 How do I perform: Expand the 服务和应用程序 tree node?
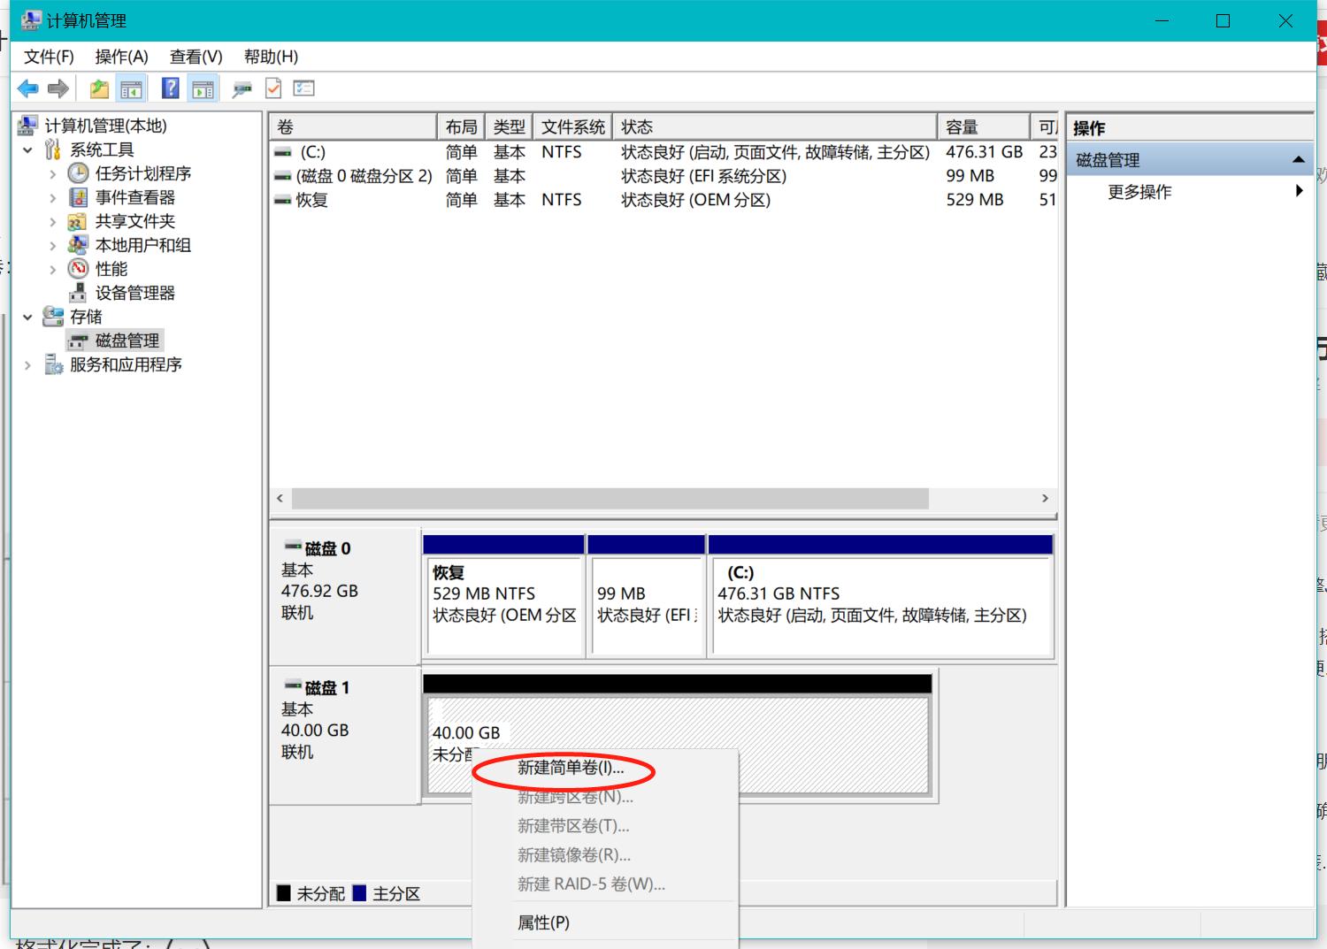(x=28, y=365)
